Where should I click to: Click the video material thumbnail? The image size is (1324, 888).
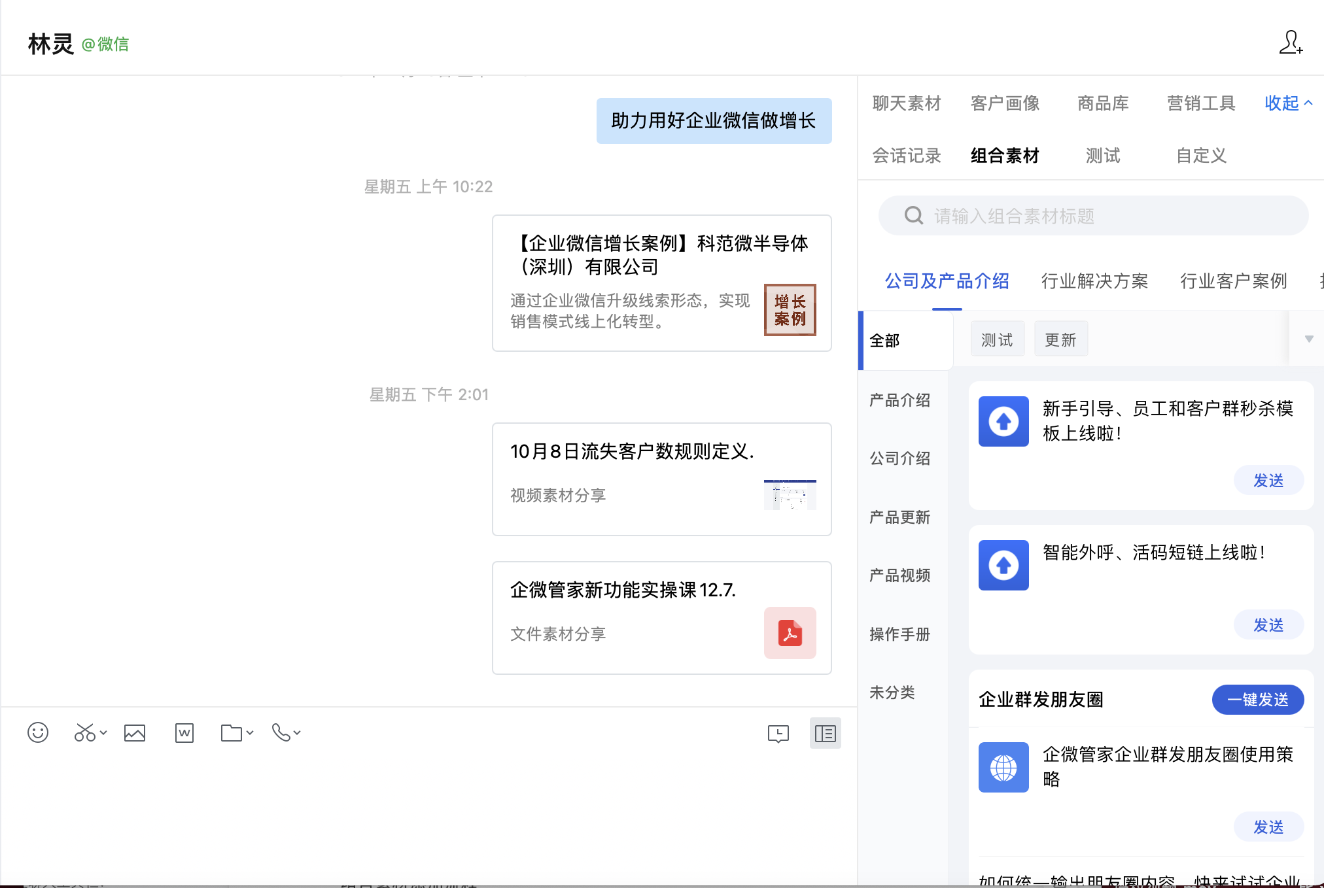(x=790, y=494)
